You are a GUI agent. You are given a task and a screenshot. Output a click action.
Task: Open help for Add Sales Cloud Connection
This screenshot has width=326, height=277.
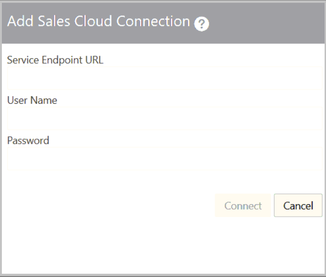pyautogui.click(x=202, y=24)
